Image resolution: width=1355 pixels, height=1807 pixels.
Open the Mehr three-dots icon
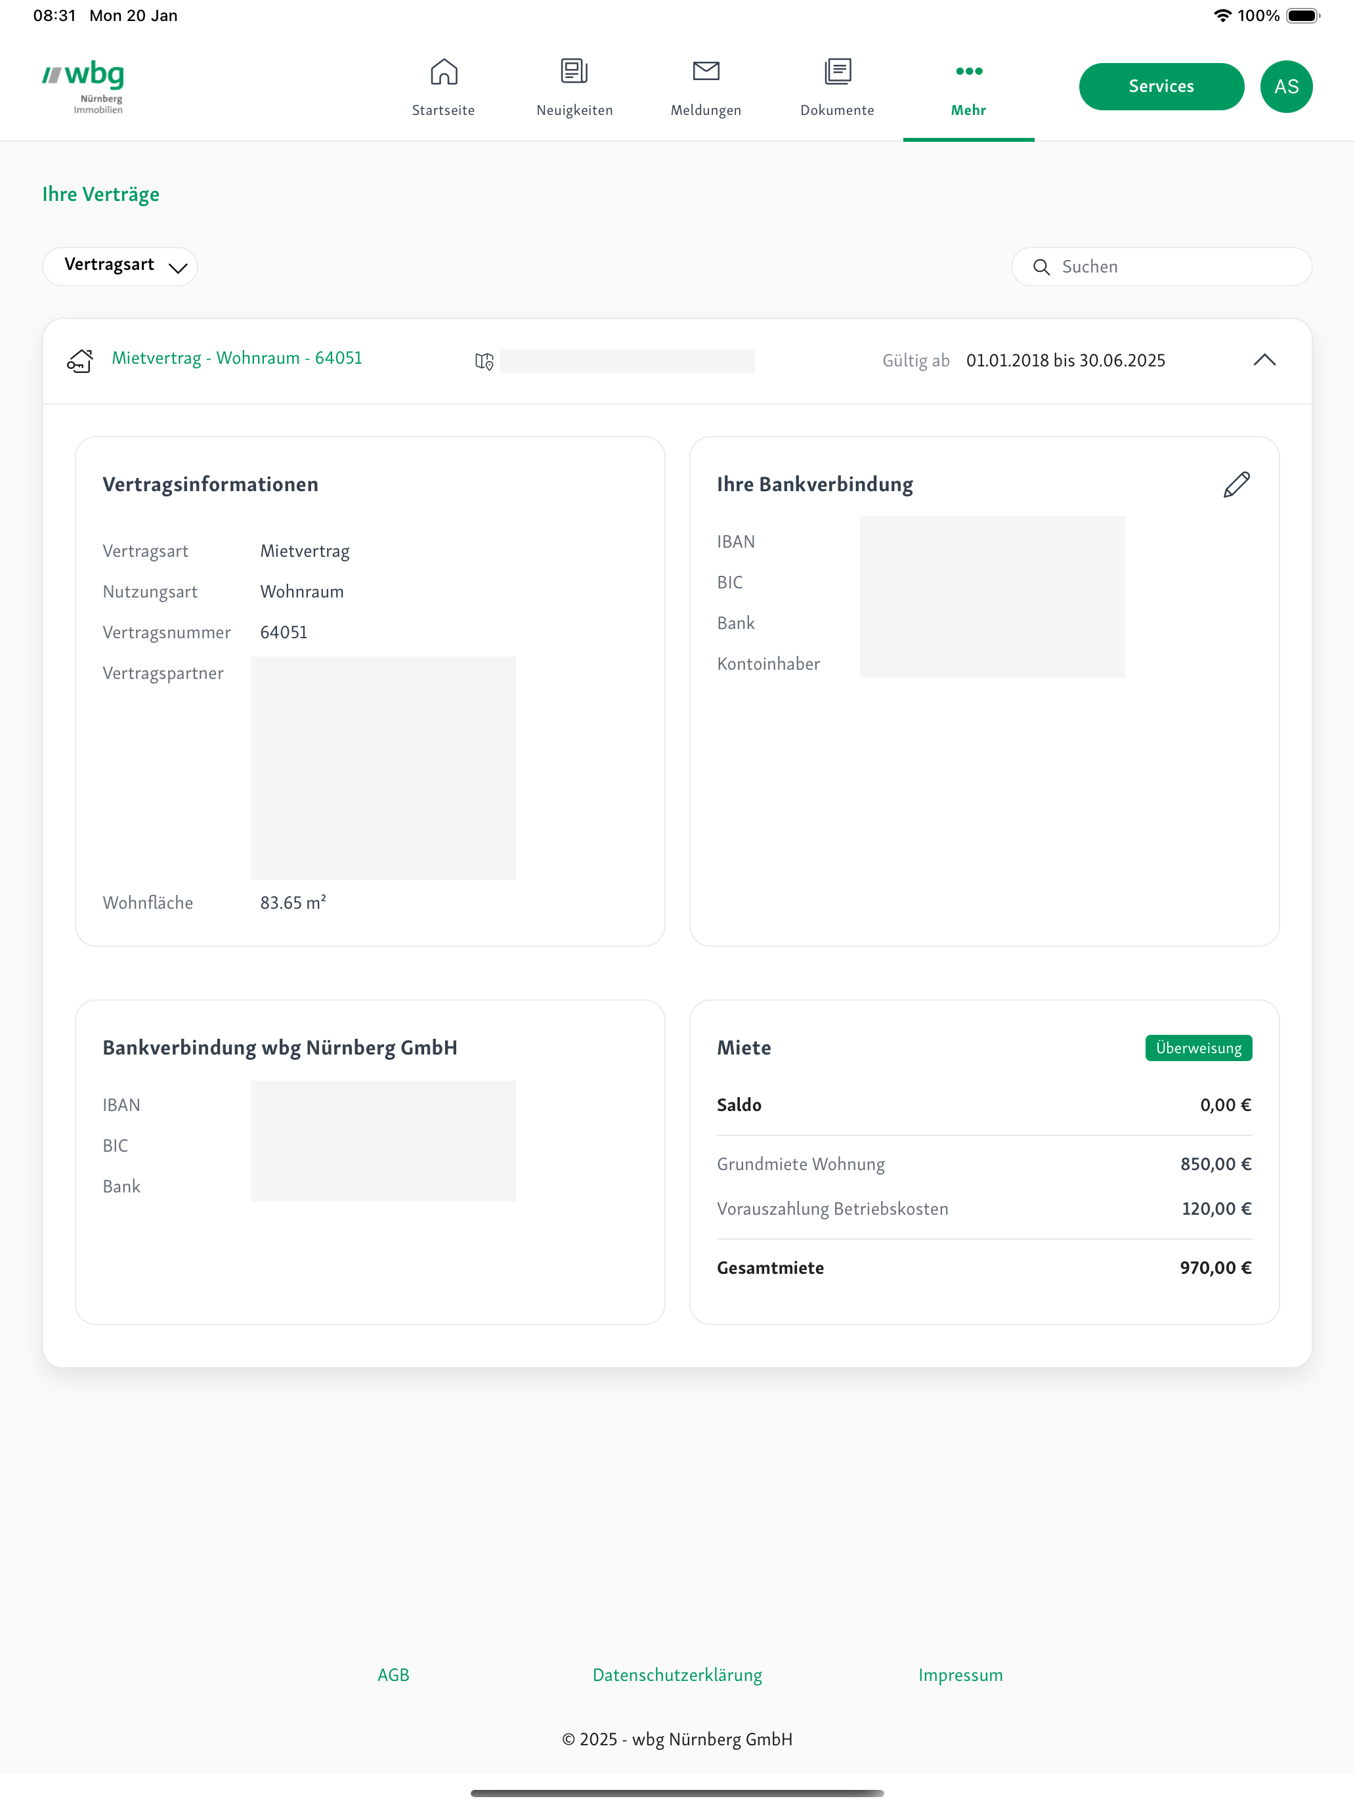969,71
